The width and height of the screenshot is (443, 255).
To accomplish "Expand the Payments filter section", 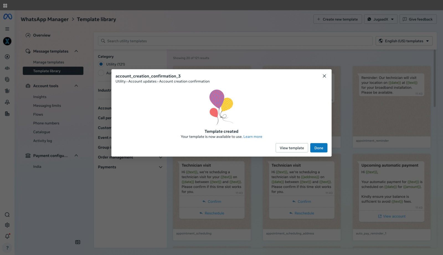I will [160, 167].
